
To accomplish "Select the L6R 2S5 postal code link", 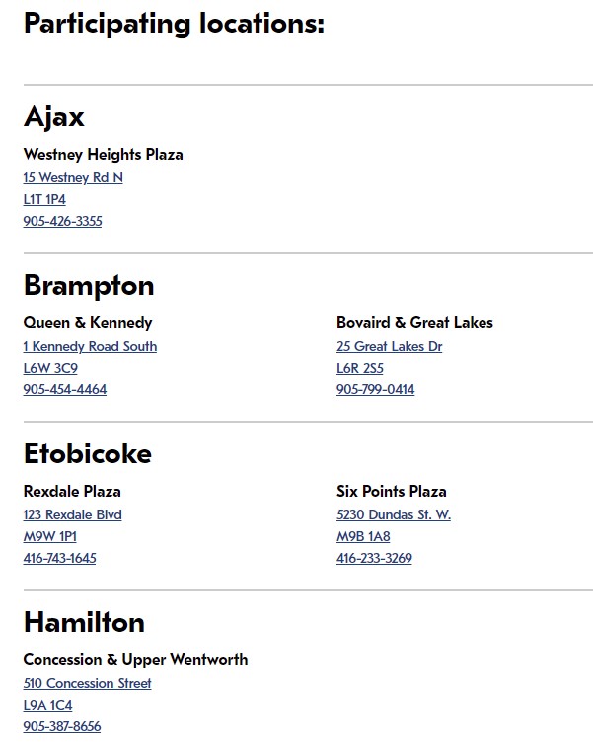I will click(360, 368).
